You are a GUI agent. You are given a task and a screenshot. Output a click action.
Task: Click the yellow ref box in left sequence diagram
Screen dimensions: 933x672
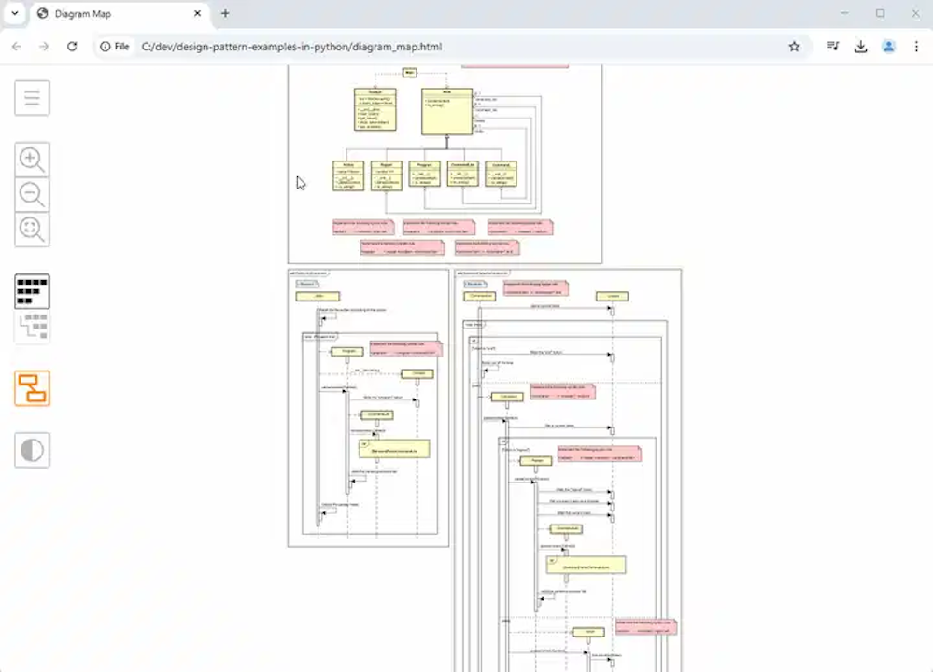pos(394,449)
